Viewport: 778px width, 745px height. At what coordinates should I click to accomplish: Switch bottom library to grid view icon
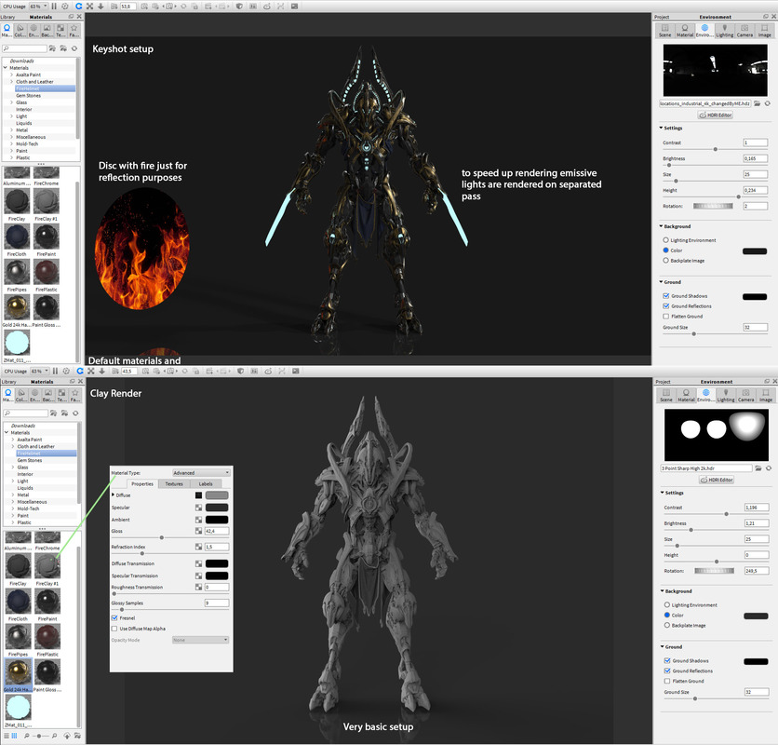(14, 736)
